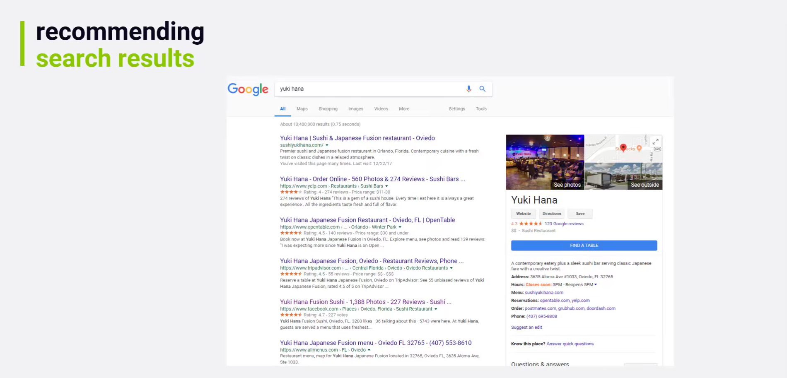Click the Google logo

tap(248, 89)
